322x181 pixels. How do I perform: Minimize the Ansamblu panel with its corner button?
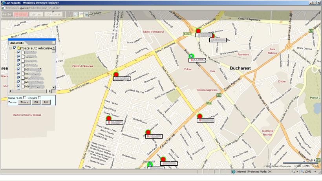click(x=54, y=42)
